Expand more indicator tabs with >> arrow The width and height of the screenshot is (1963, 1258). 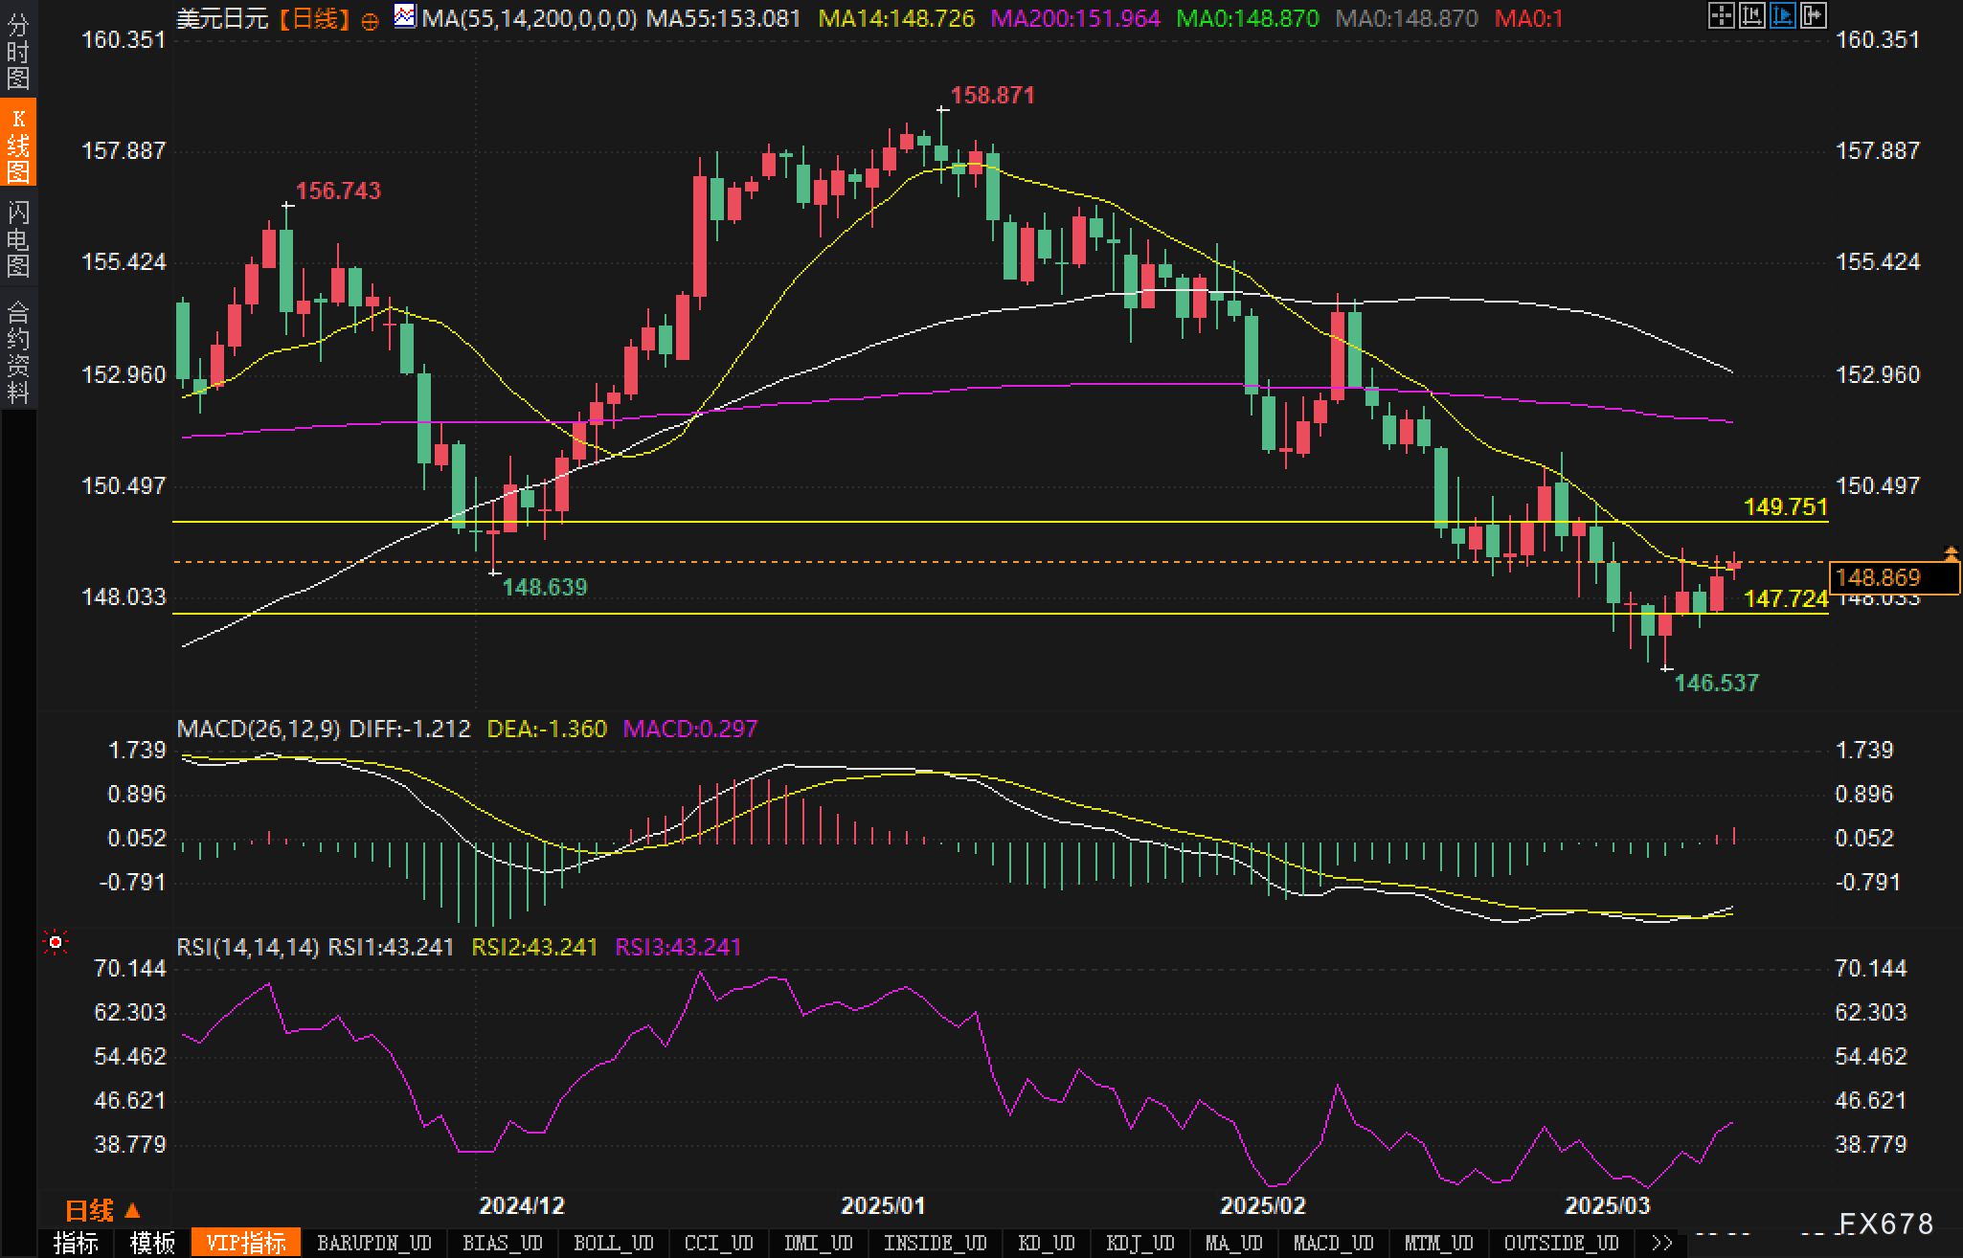[1663, 1244]
